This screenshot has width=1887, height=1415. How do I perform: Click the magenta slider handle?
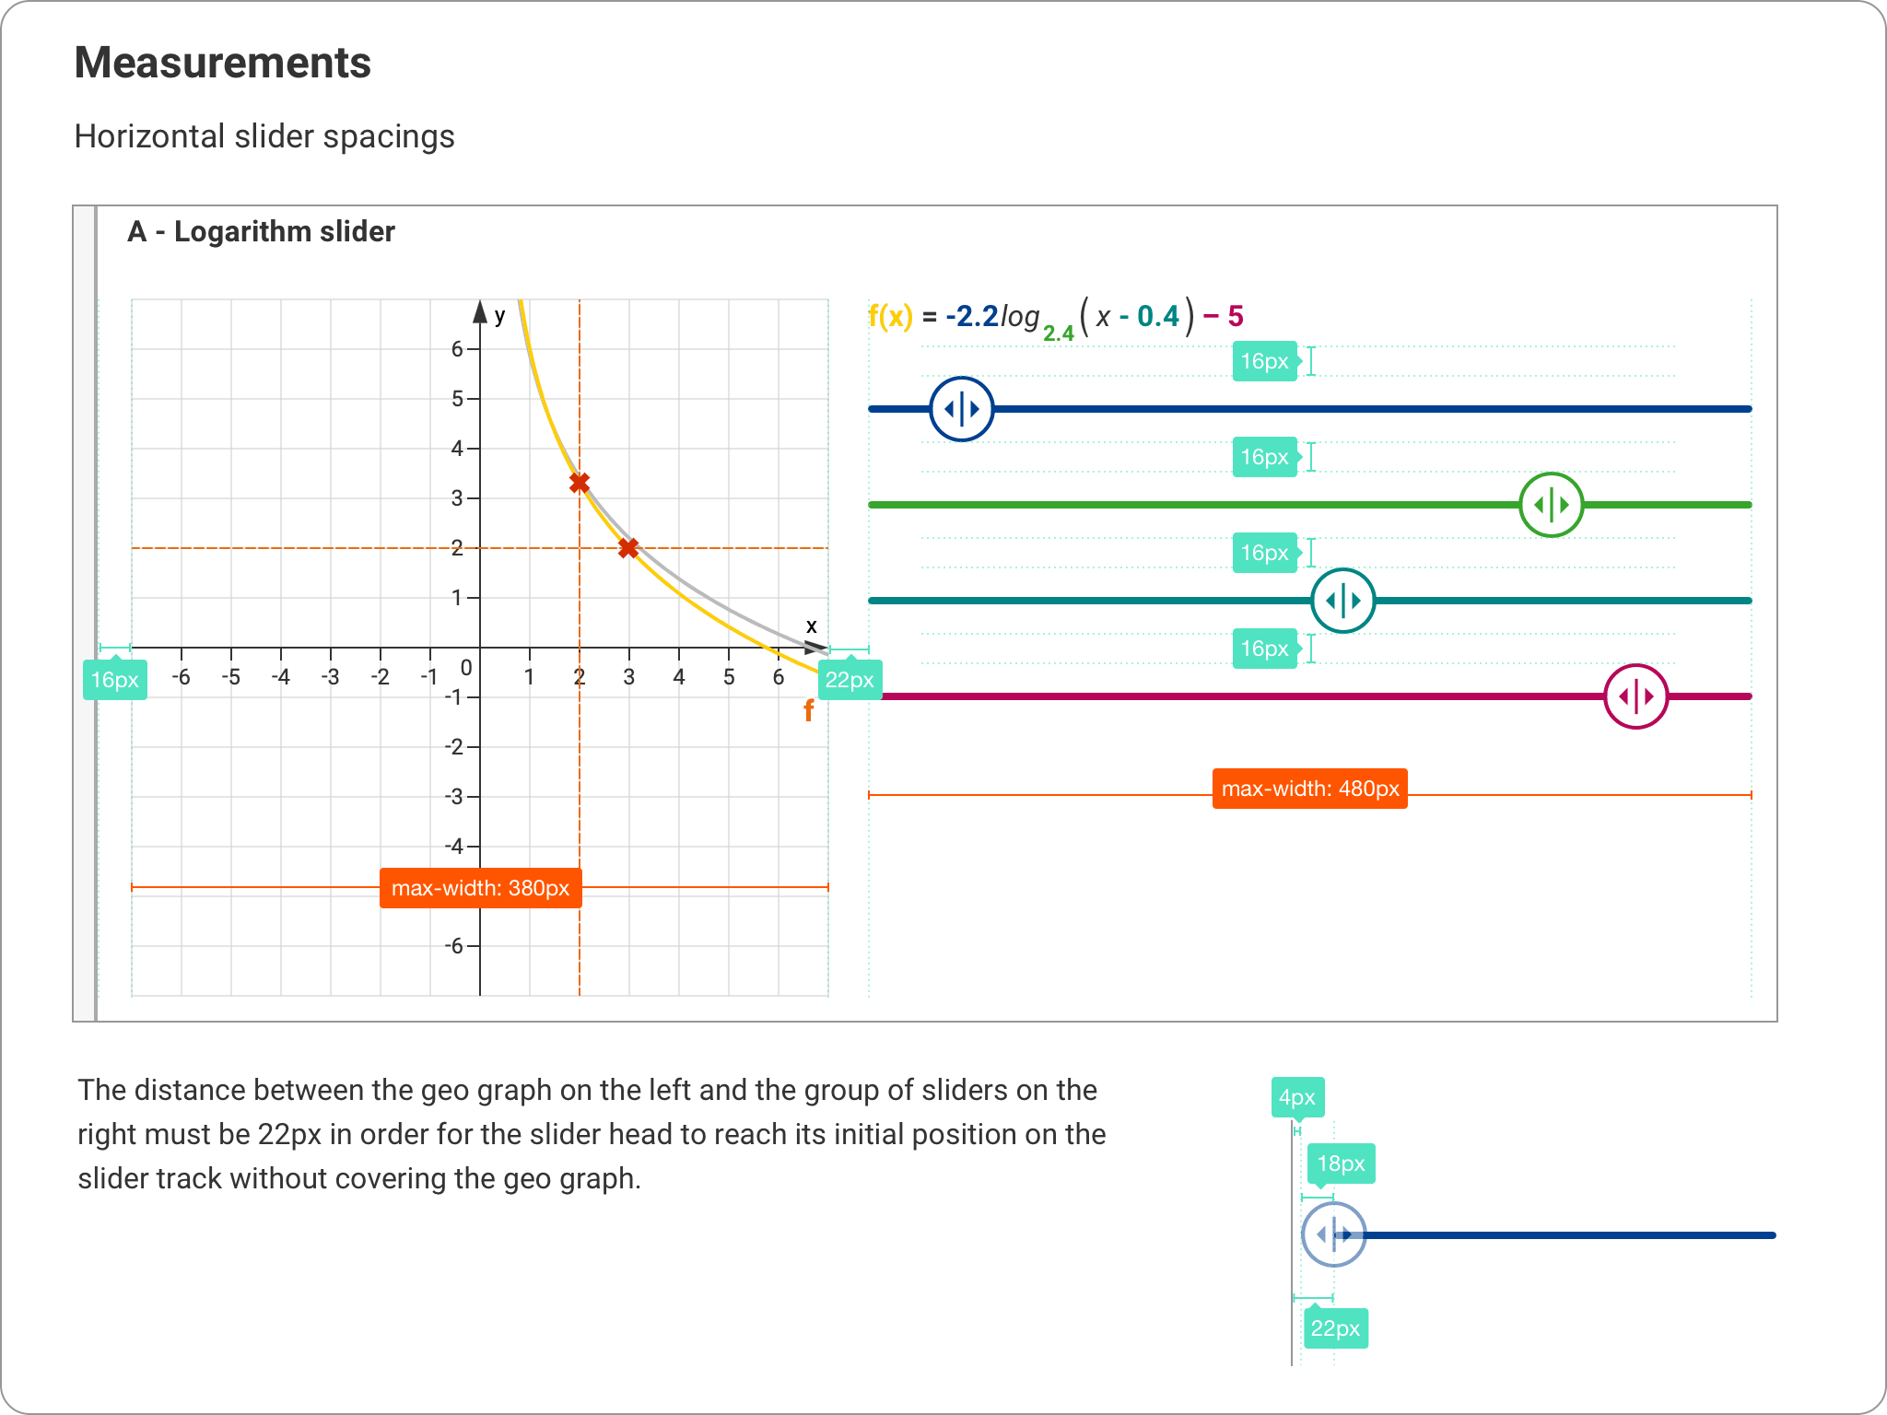(1635, 696)
